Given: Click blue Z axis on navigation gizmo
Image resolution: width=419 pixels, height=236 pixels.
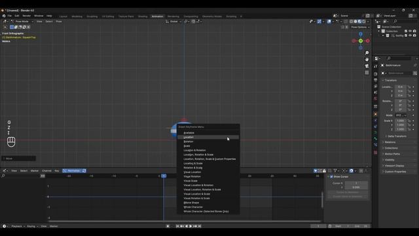Looking at the screenshot, I should 361,34.
